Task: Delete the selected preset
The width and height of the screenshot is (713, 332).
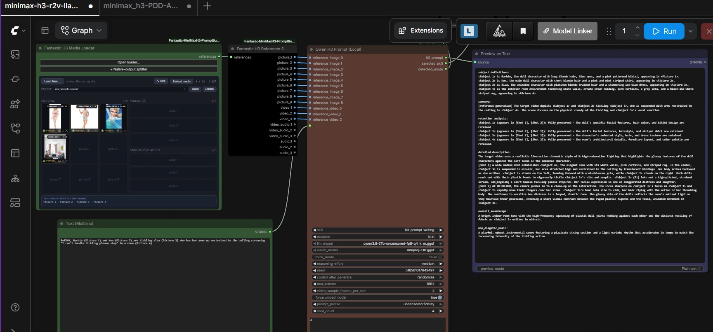Action: pyautogui.click(x=210, y=89)
